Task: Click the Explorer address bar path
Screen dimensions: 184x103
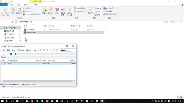Action: coord(26,22)
